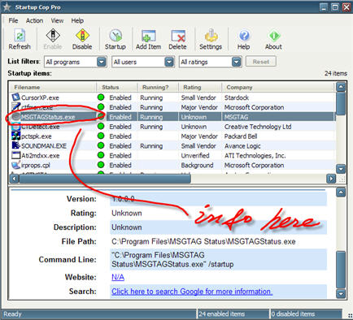The width and height of the screenshot is (353, 320).
Task: Click the Packard Bell company cell
Action: click(241, 136)
